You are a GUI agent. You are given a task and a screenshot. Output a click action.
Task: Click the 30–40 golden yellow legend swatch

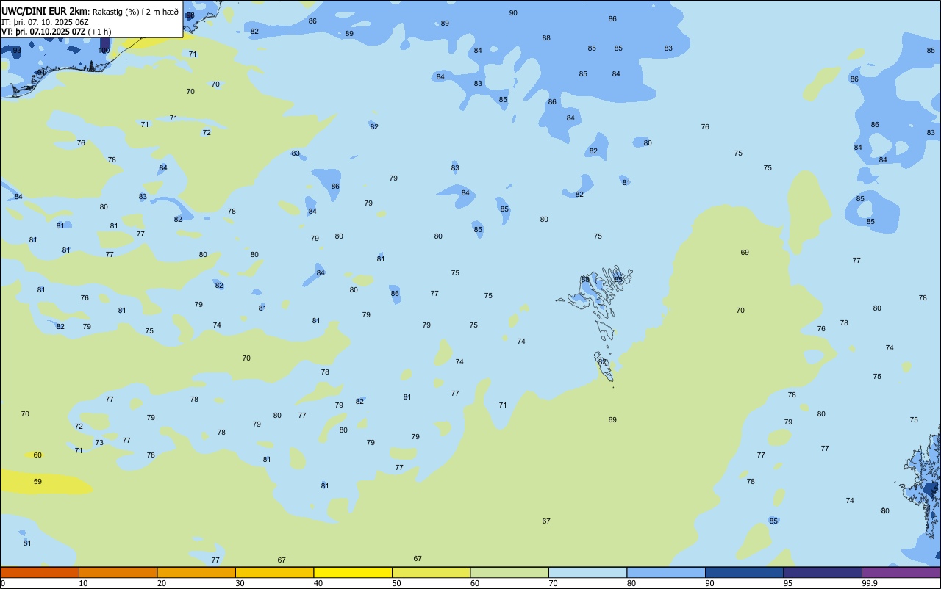point(274,572)
